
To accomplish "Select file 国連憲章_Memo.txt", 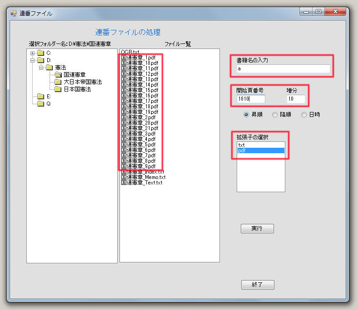I will (143, 177).
